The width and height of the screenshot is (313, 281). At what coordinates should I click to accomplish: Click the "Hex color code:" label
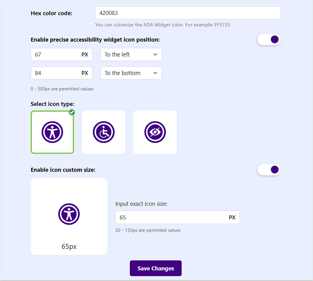51,13
